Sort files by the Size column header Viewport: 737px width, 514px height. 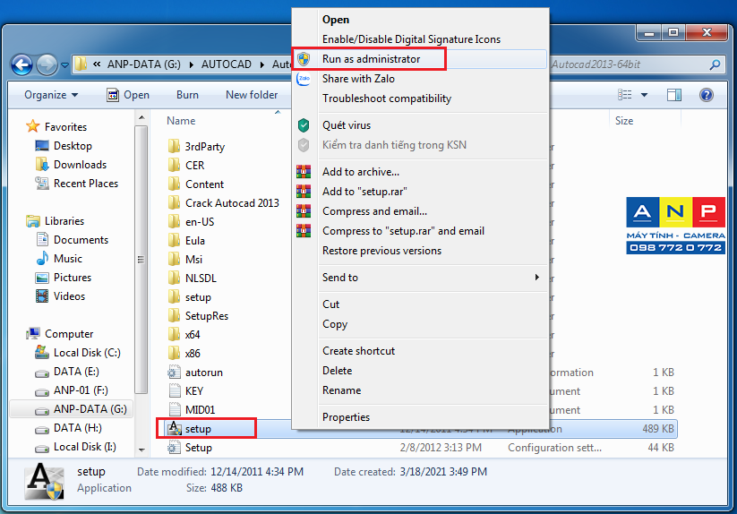click(x=624, y=121)
